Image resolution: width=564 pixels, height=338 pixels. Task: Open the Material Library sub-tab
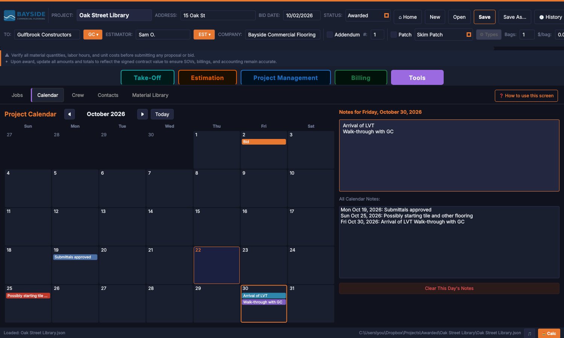click(x=150, y=95)
